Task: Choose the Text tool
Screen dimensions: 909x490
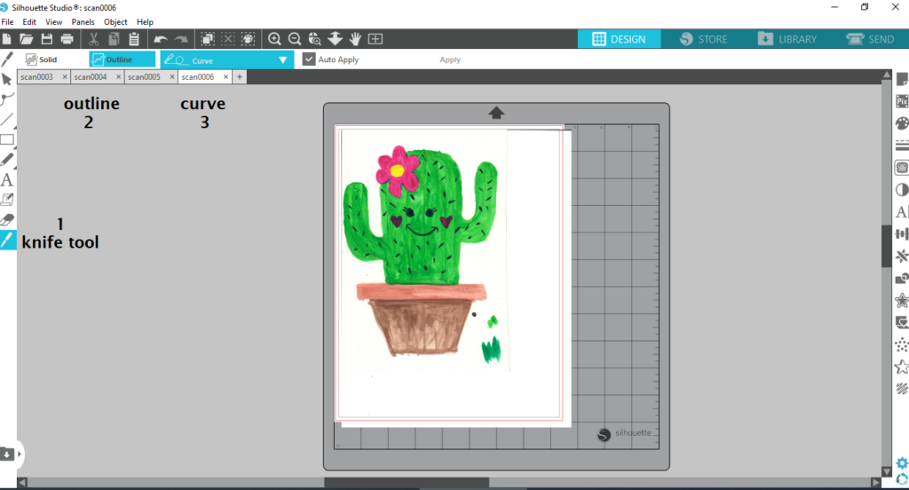Action: pos(7,179)
